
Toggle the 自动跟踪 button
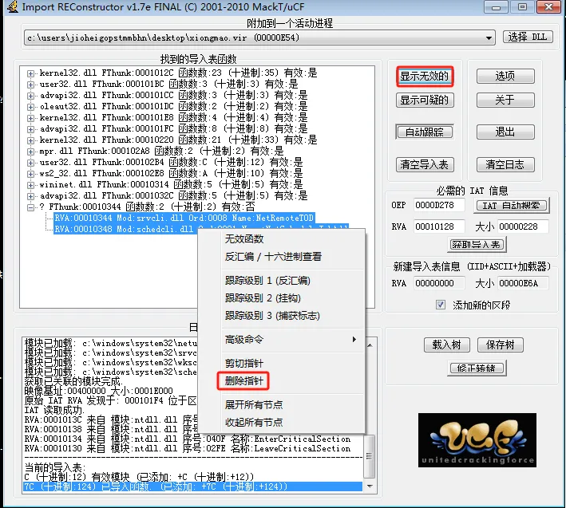[425, 132]
